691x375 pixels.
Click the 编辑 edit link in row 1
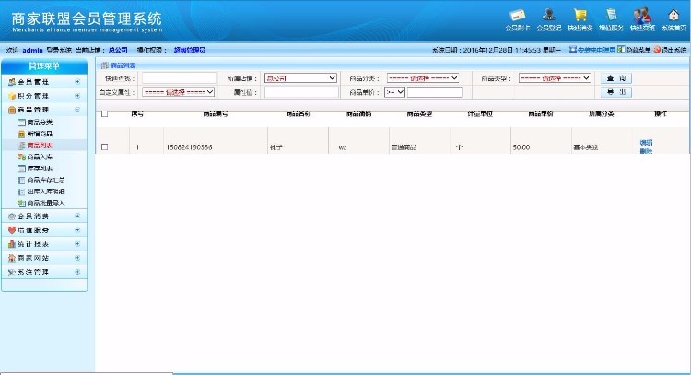pos(646,142)
